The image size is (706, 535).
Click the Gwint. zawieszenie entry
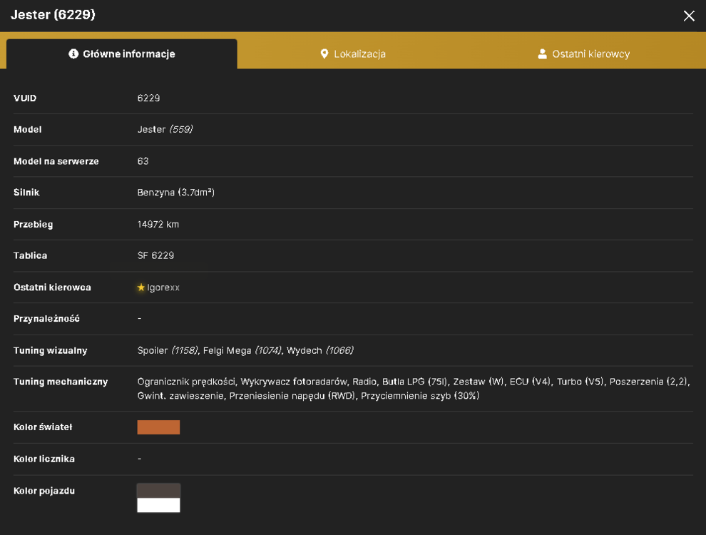click(180, 396)
